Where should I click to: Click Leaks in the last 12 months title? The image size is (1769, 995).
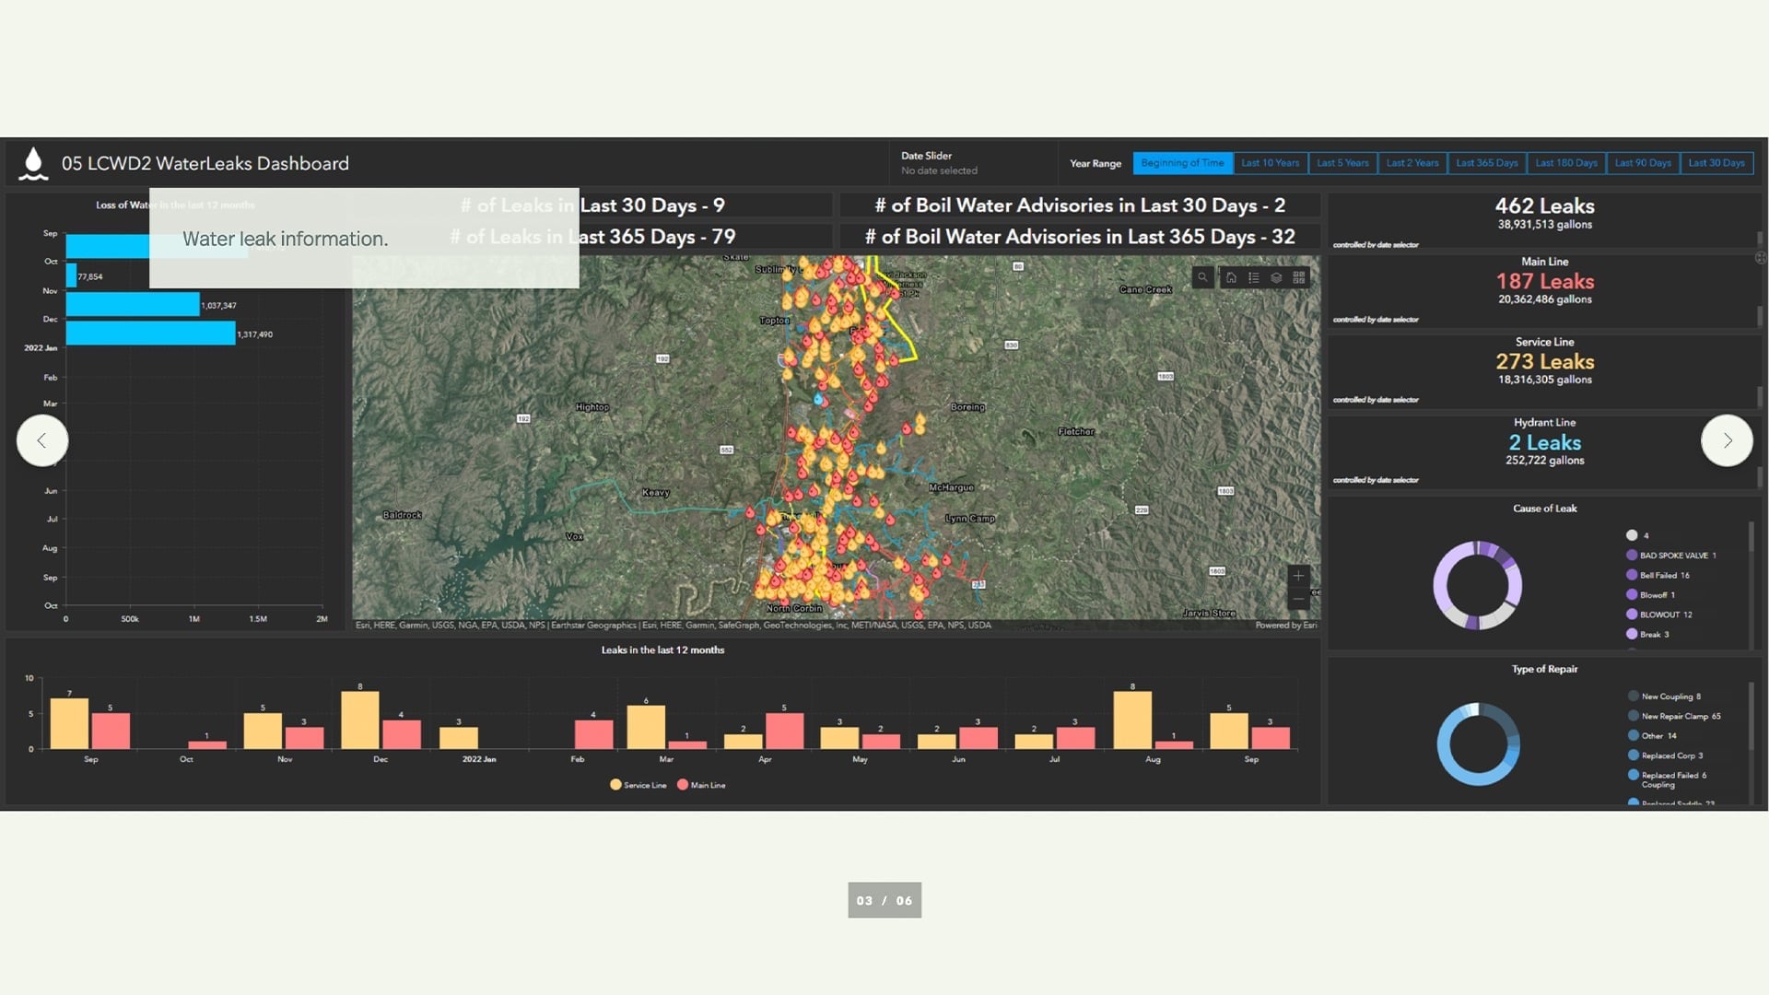662,650
